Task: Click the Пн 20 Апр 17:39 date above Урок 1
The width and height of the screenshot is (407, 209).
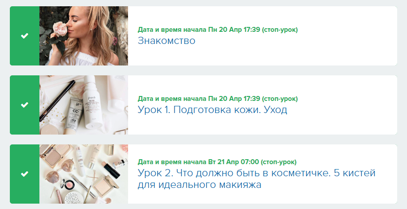Action: click(234, 99)
